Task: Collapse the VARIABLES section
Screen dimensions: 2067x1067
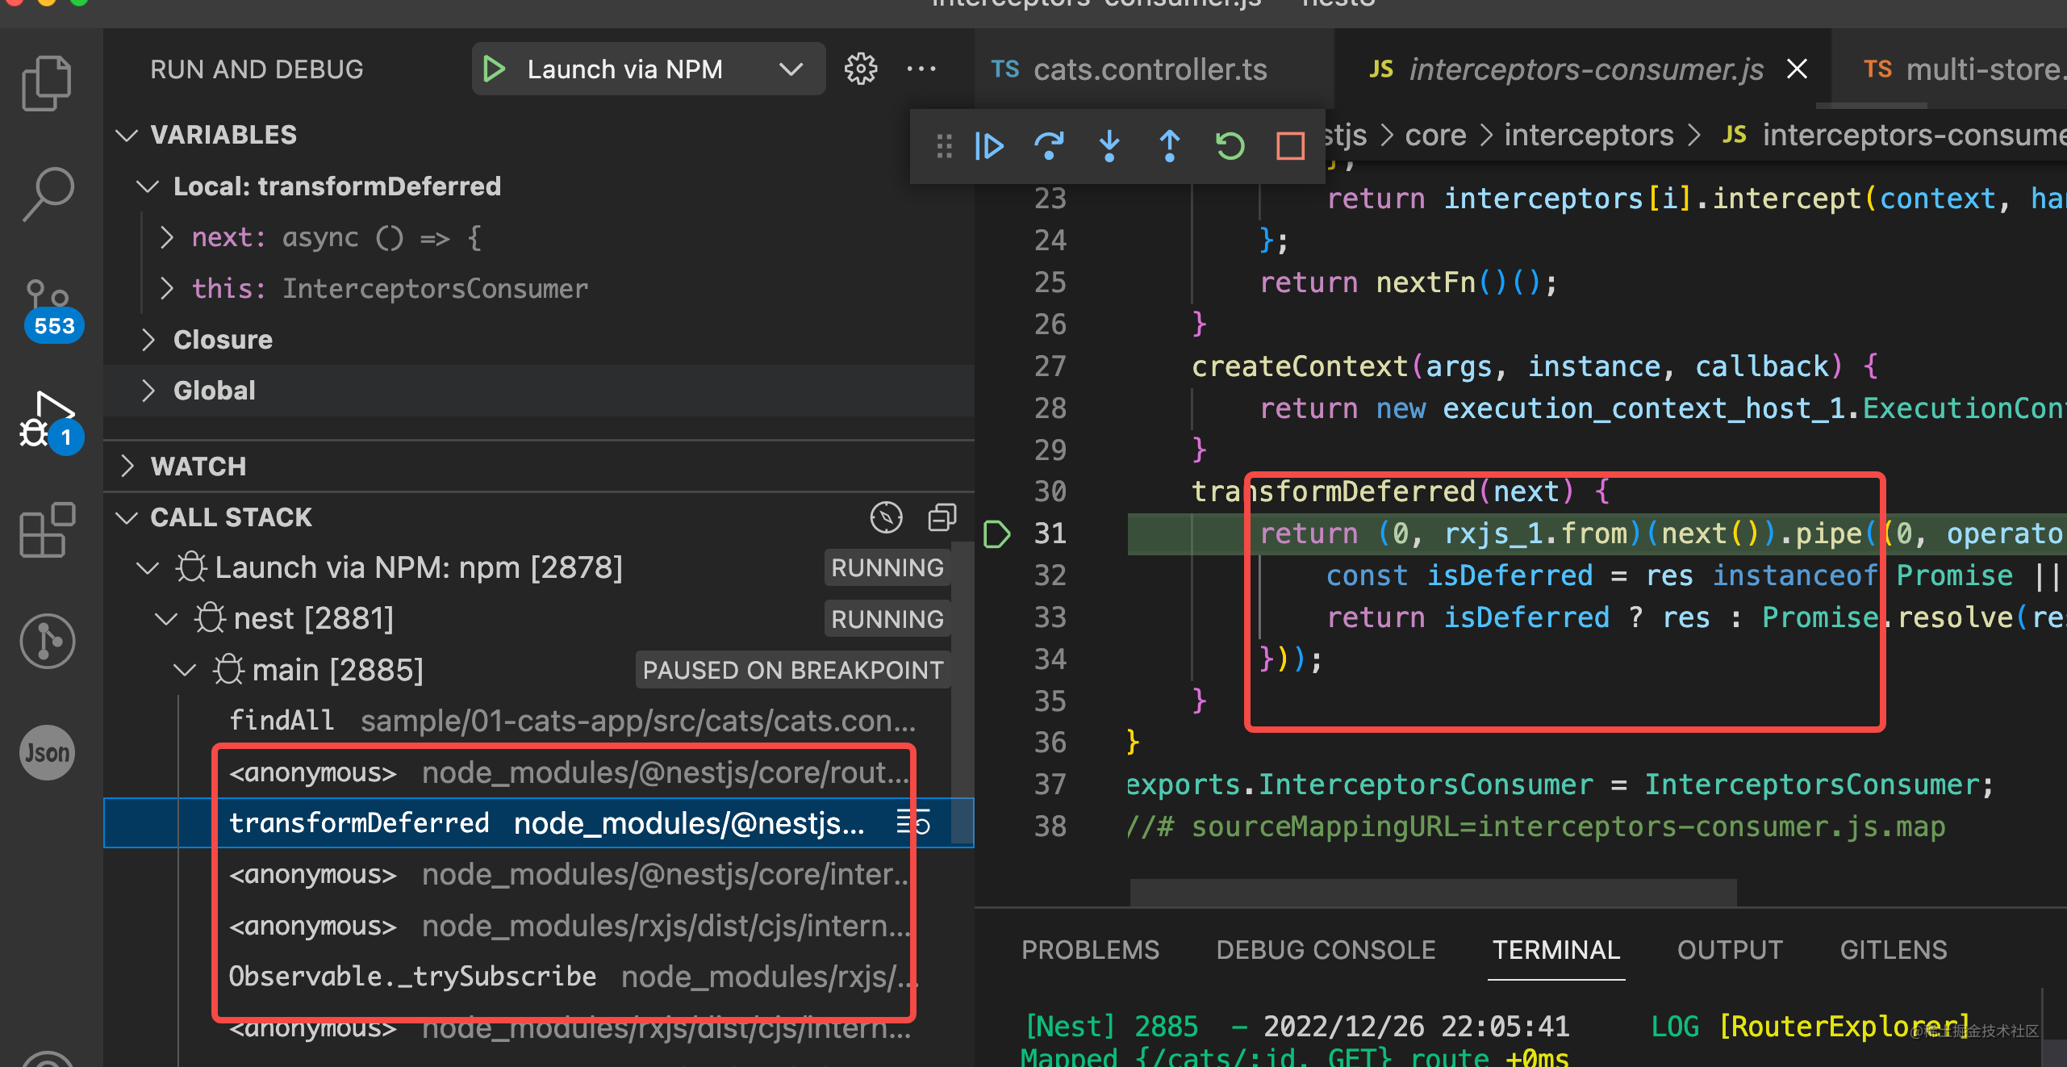Action: click(x=127, y=135)
